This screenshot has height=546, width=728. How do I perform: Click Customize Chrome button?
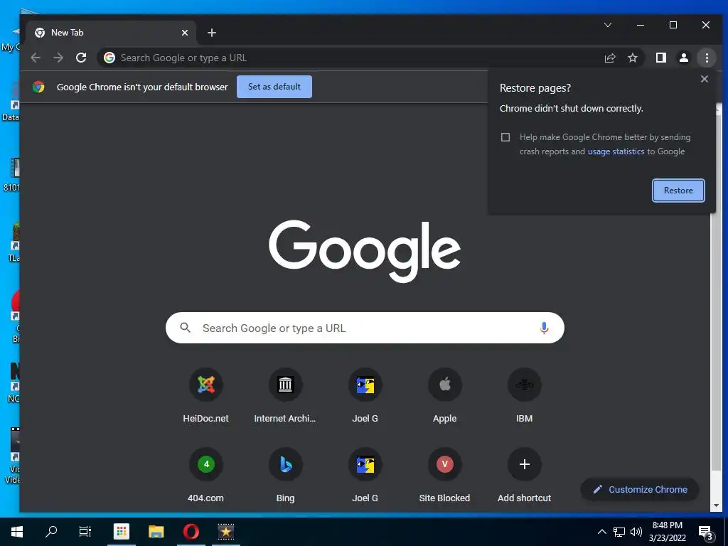pyautogui.click(x=640, y=489)
